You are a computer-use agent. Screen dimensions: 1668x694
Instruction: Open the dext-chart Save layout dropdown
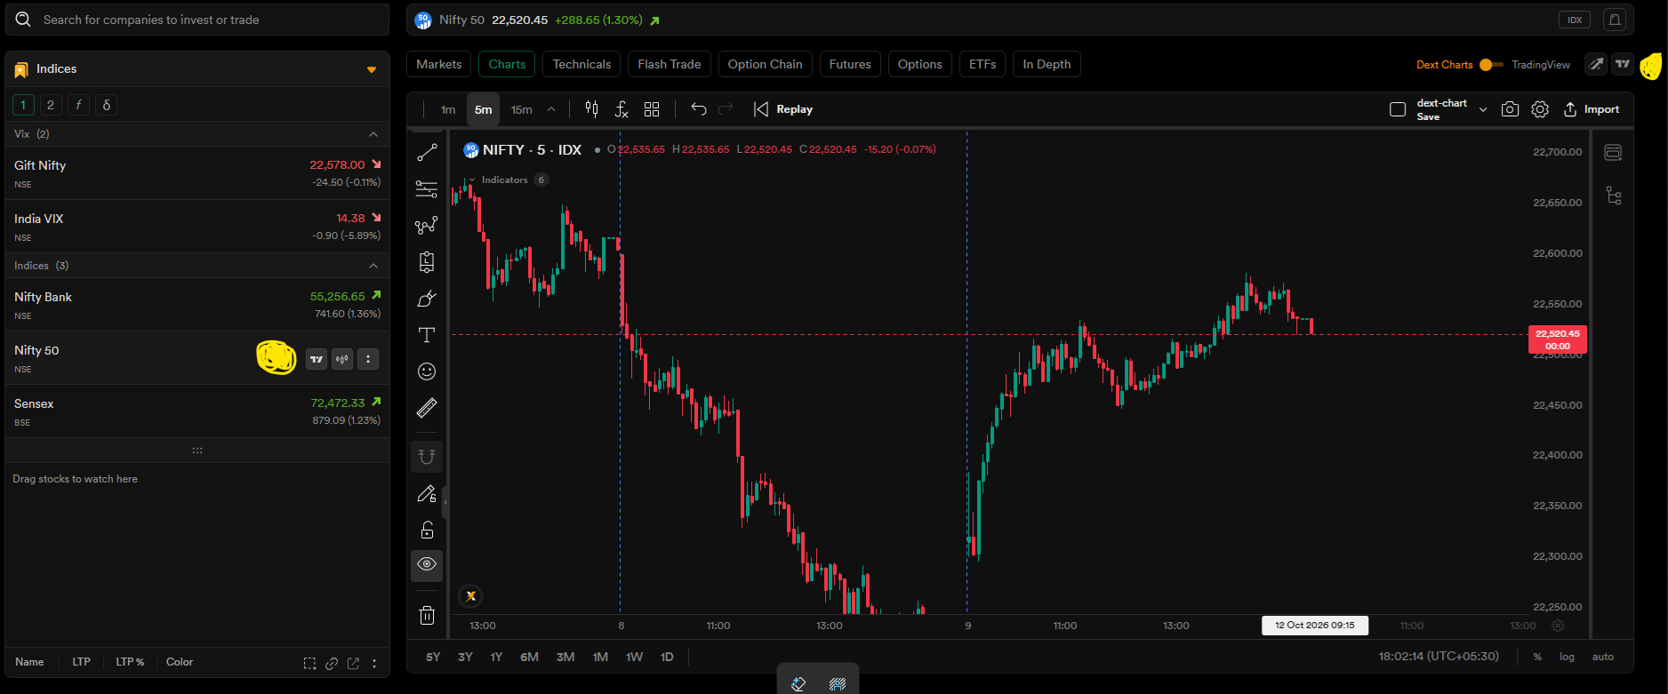tap(1483, 109)
